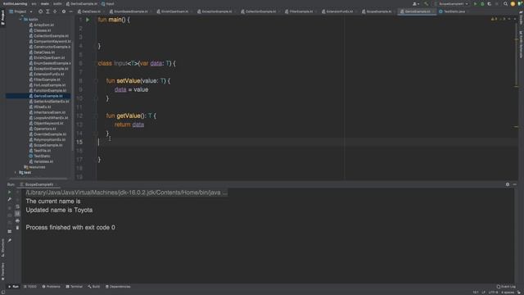Viewport: 524px width, 295px height.
Task: Open the user account icon menu
Action: tap(415, 3)
